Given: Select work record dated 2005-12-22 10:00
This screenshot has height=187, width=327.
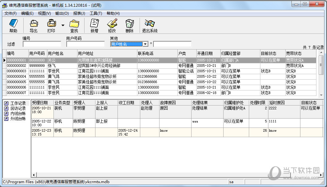Looking at the screenshot, I should [x=177, y=123].
